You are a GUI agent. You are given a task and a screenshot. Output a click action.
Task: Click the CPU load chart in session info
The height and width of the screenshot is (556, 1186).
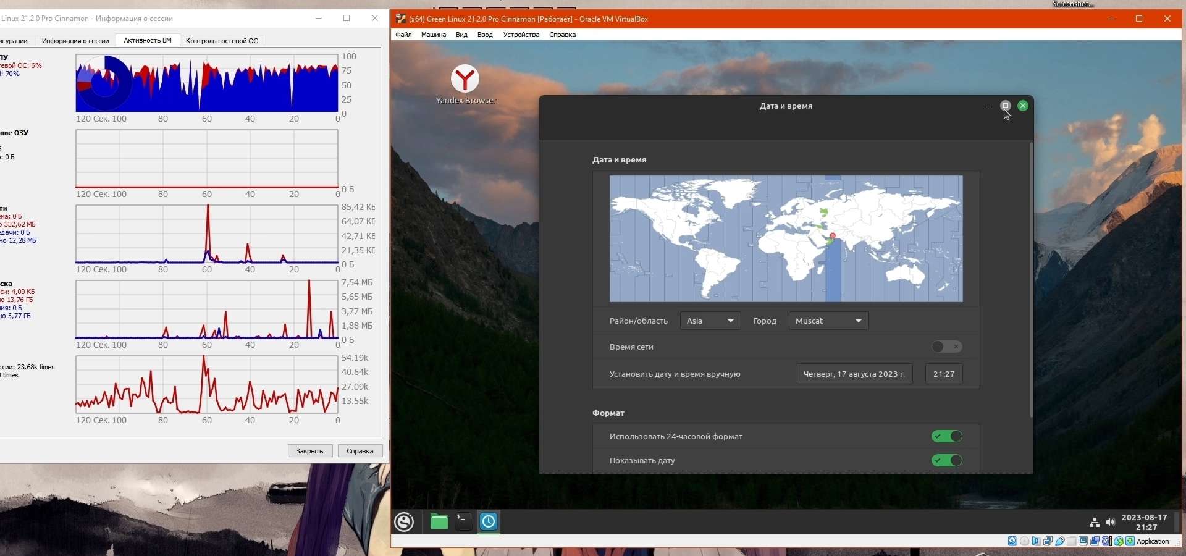[x=207, y=83]
